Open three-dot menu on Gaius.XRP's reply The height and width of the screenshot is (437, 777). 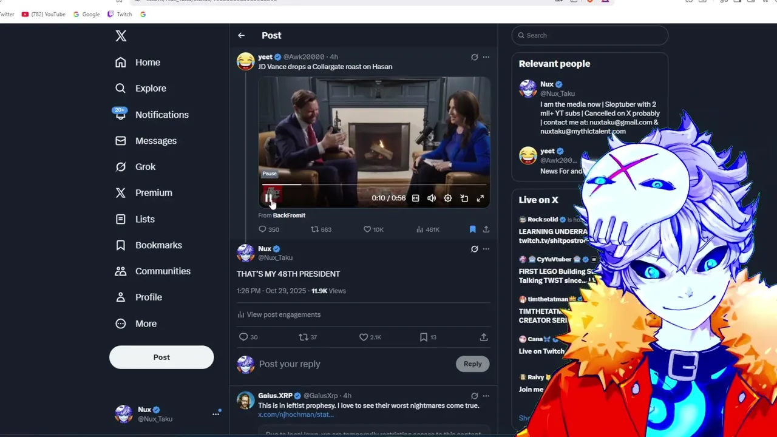tap(486, 396)
